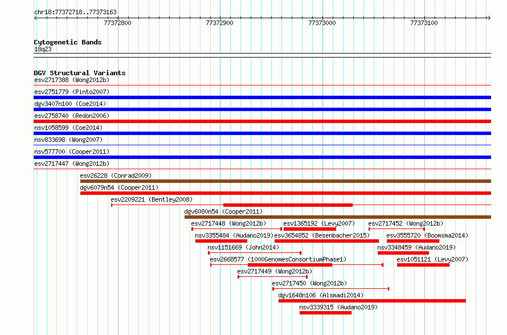Screen dimensions: 507x335
Task: Click the esv1051121 red bar
Action: tap(423, 265)
